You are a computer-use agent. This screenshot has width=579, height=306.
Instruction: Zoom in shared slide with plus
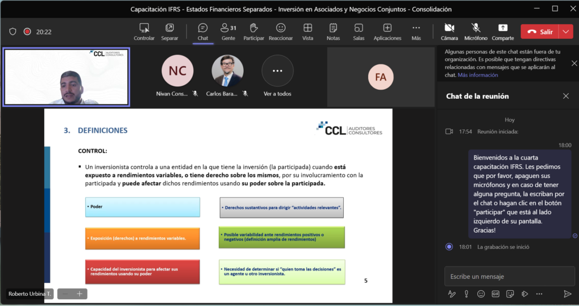(79, 294)
